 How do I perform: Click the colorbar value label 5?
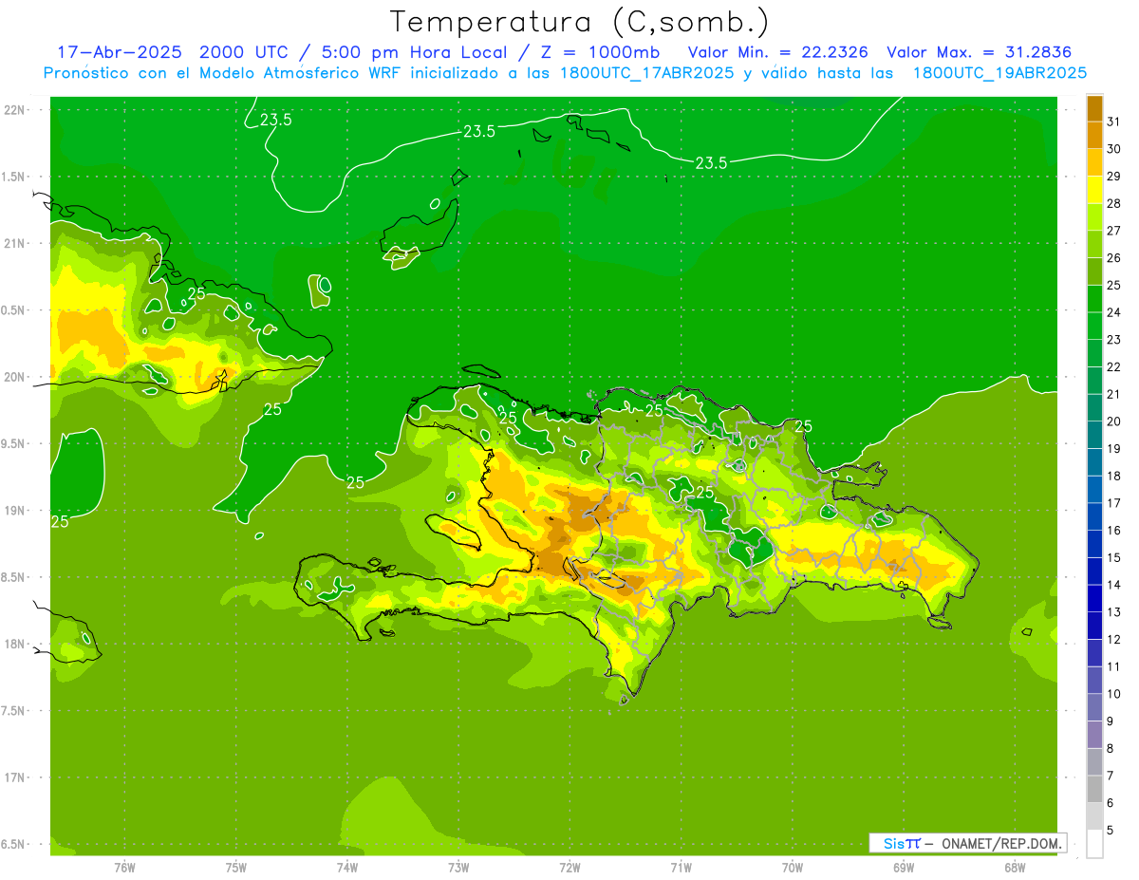(1111, 830)
